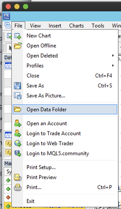Click the Login to Trade Account icon
The height and width of the screenshot is (209, 121).
[18, 133]
